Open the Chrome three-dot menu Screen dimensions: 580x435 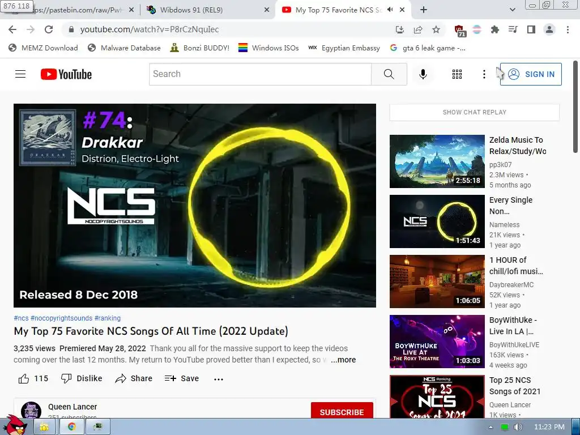click(x=568, y=29)
